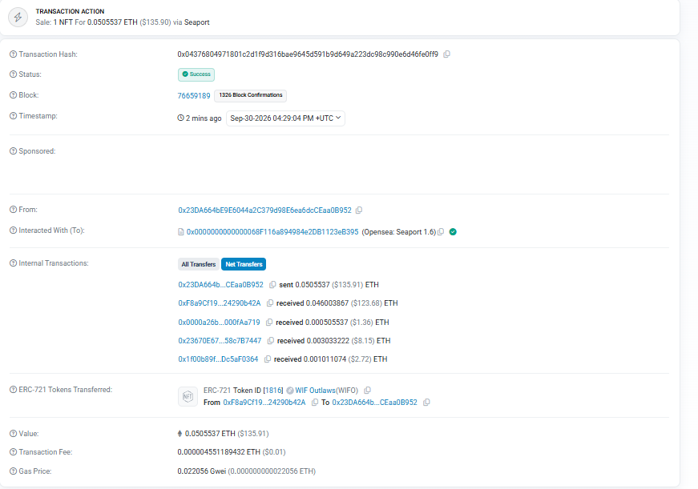Copy address in 'received 0.000505537' row
698x489 pixels.
pyautogui.click(x=269, y=323)
